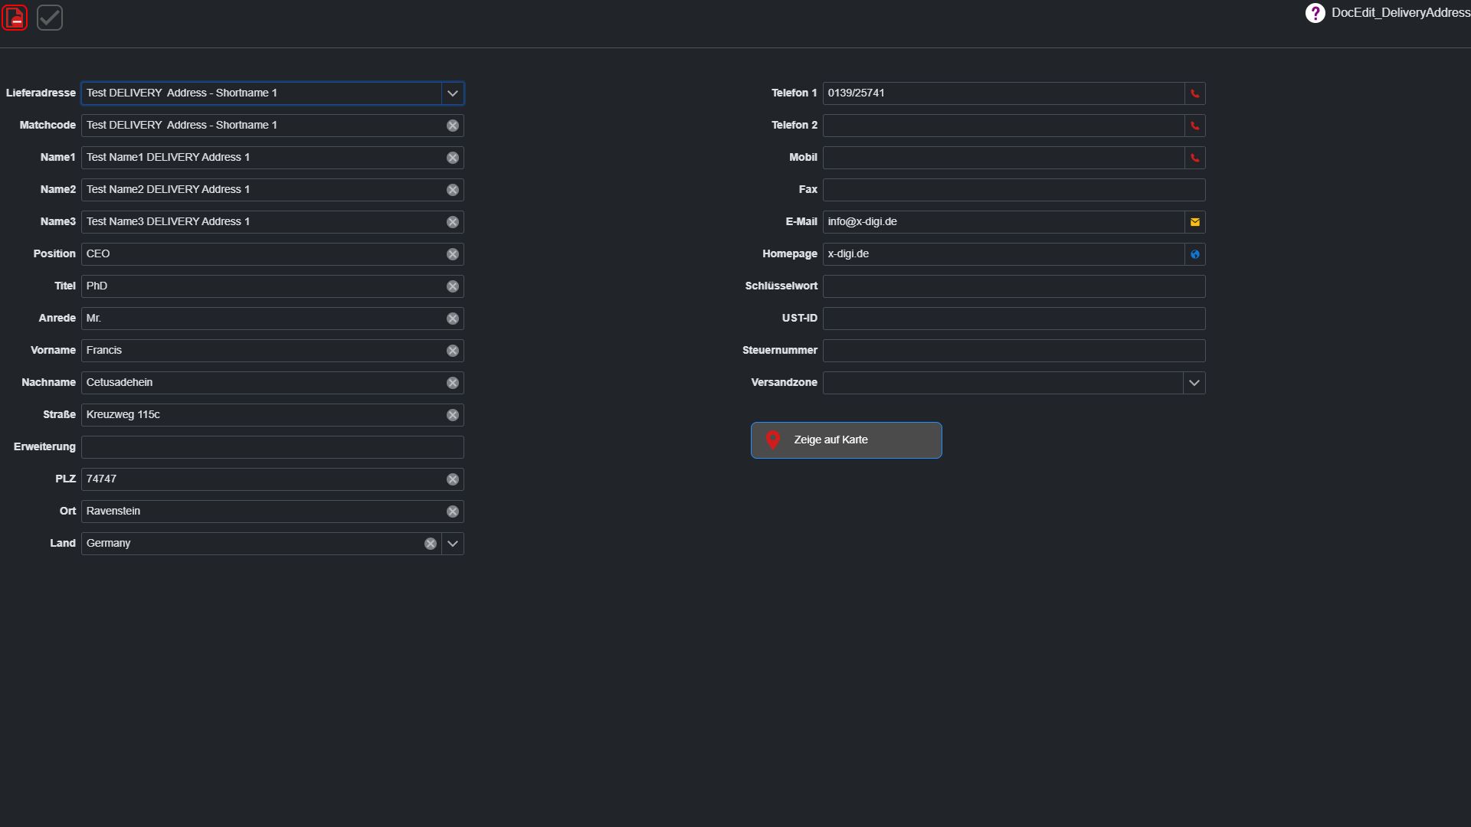This screenshot has height=827, width=1471.
Task: Clear the Straße field value
Action: 453,415
